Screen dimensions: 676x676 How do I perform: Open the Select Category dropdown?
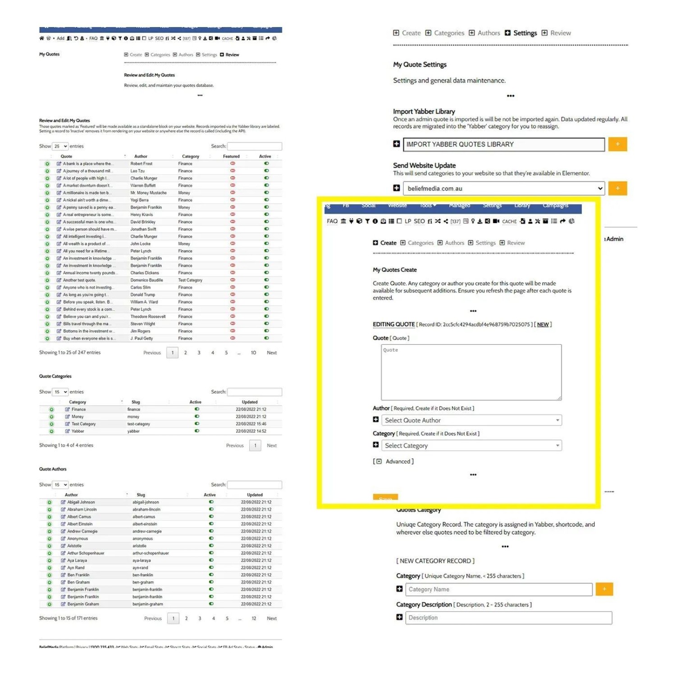(x=471, y=446)
